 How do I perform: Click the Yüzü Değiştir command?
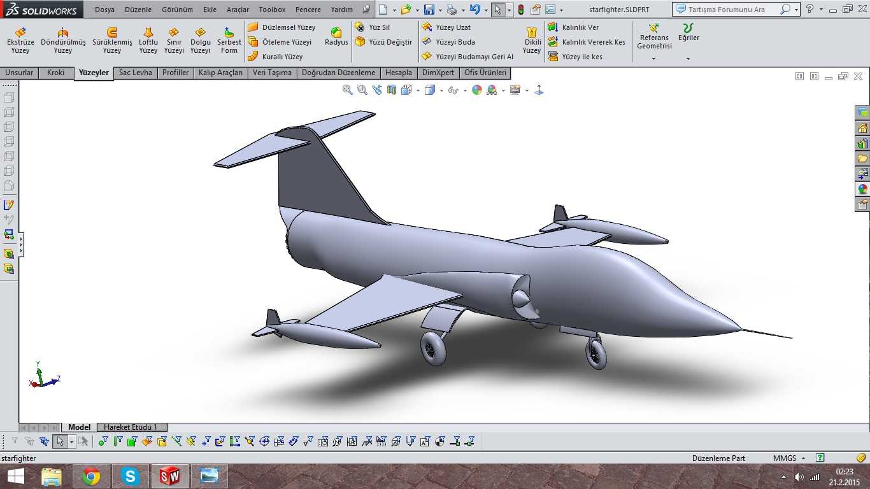[383, 42]
